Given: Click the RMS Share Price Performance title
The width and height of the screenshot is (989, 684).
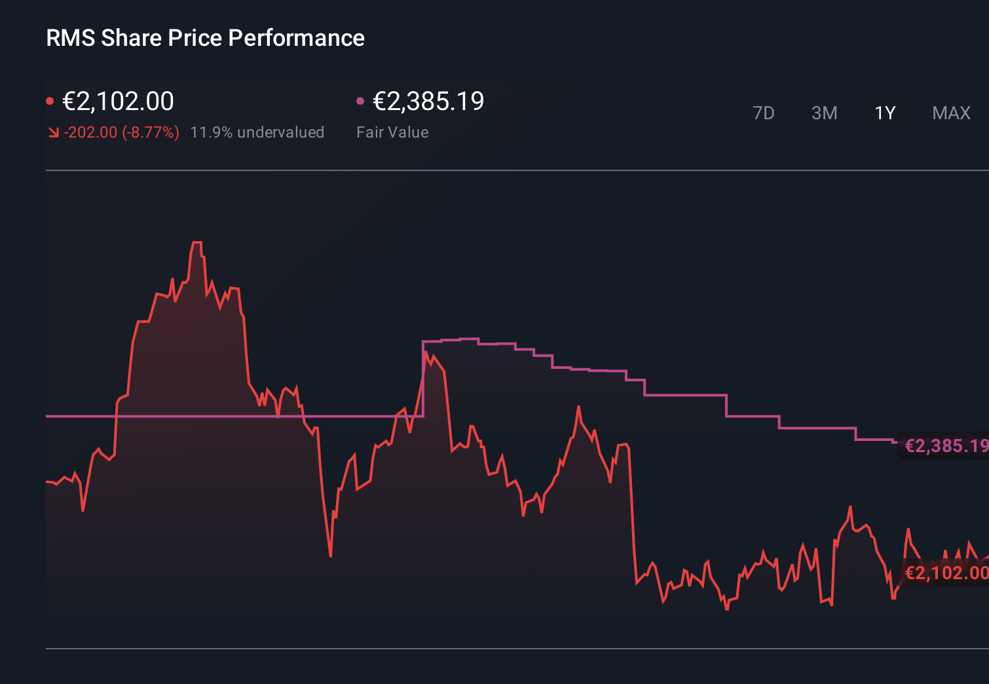Looking at the screenshot, I should click(x=205, y=38).
